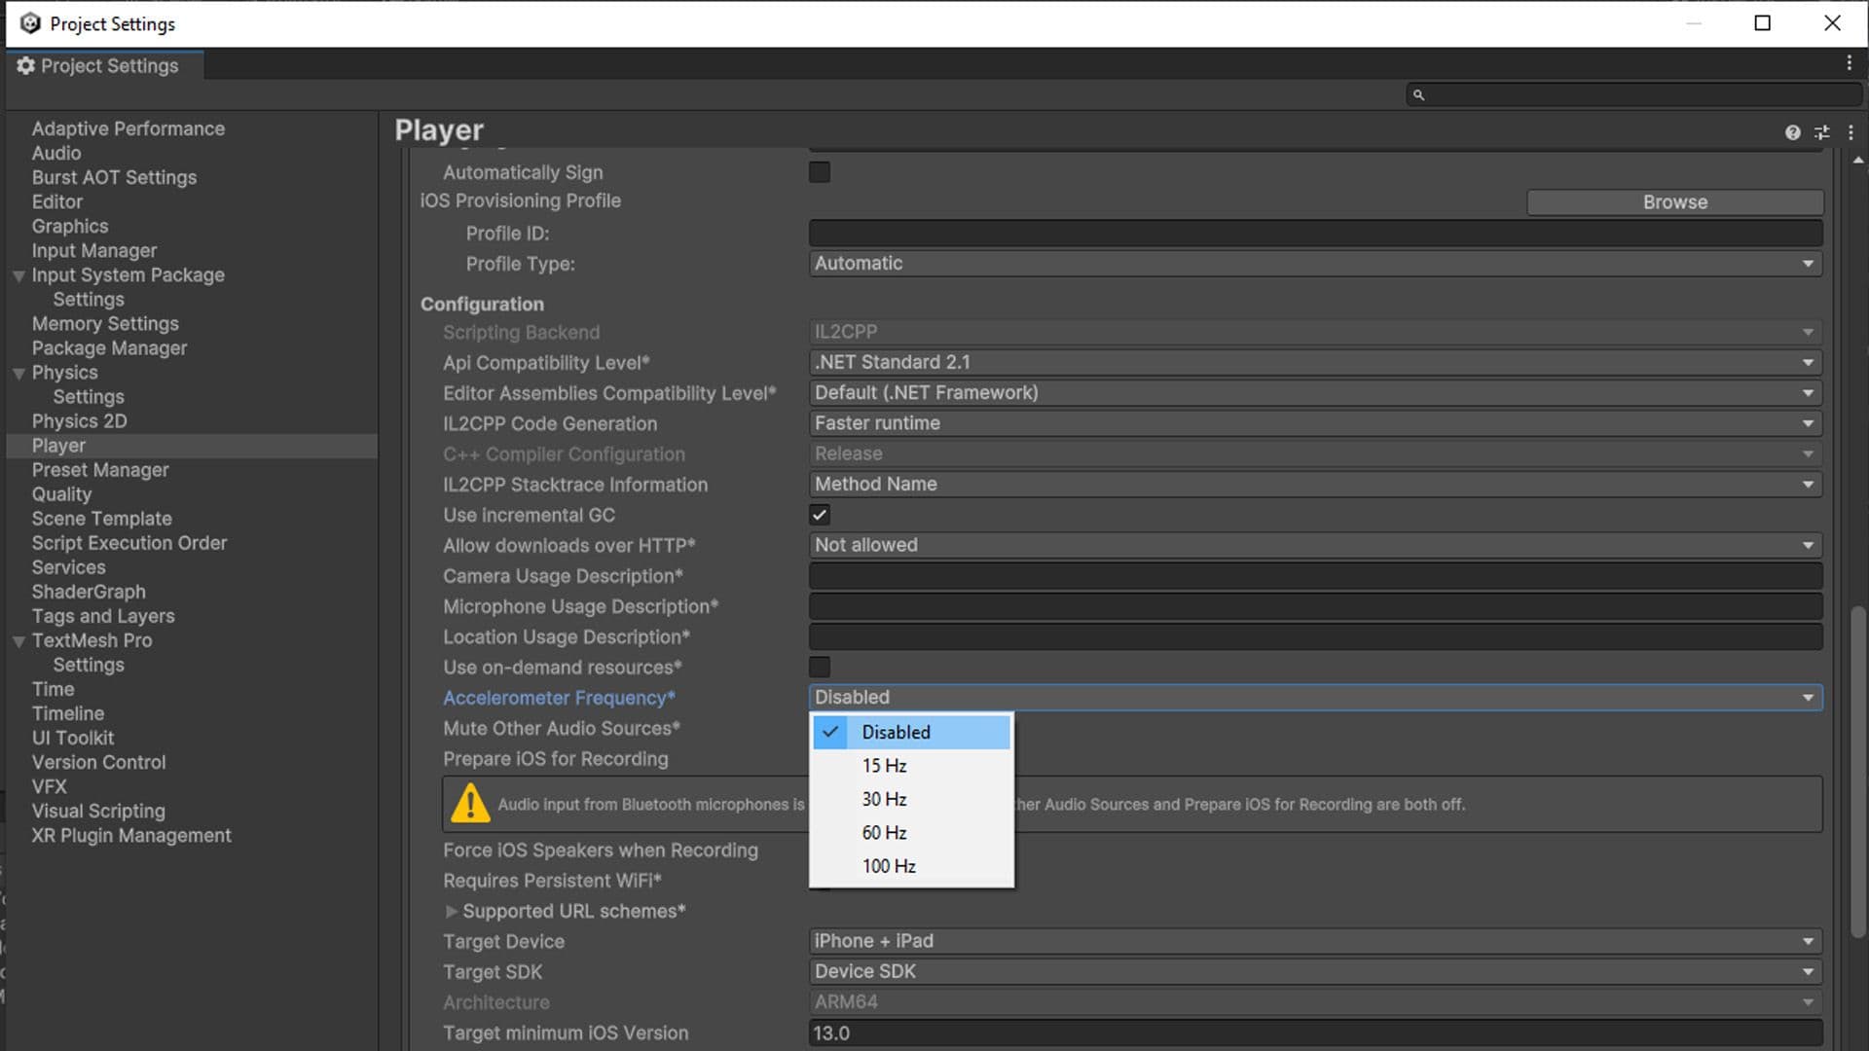Click the warning triangle in the audio message
Viewport: 1869px width, 1051px height.
(471, 804)
